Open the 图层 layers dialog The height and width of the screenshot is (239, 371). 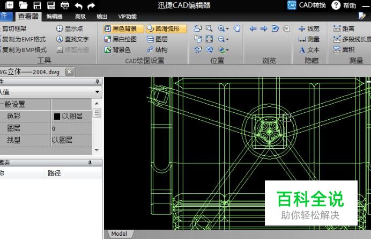point(157,39)
